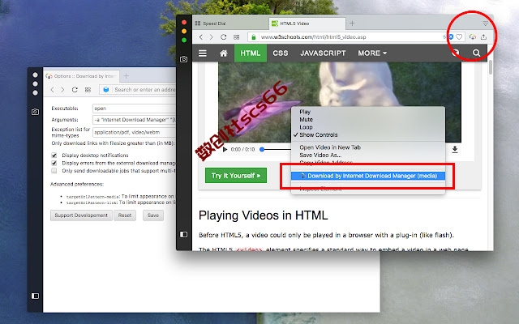The image size is (519, 324).
Task: Click the globe icon in w3schools navbar
Action: pos(456,53)
